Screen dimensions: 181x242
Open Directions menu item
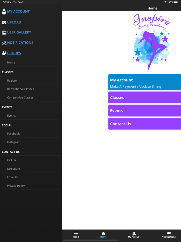click(31, 168)
